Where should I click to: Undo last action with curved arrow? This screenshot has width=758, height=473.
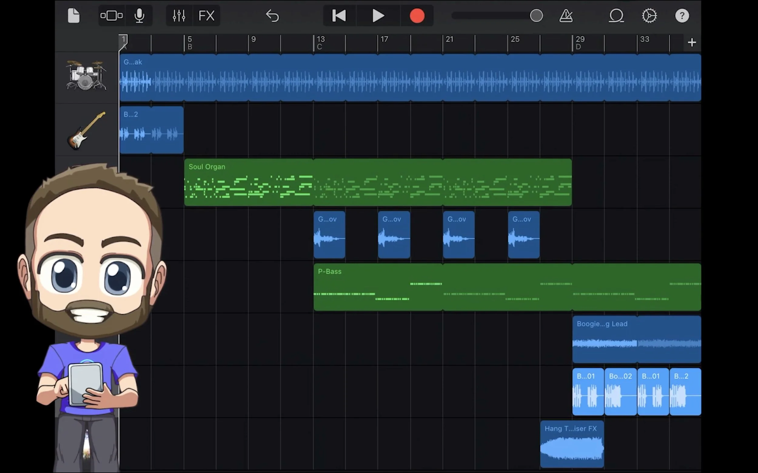(272, 16)
